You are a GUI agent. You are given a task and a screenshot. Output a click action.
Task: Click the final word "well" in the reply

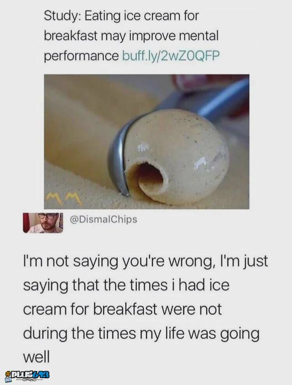(x=36, y=357)
